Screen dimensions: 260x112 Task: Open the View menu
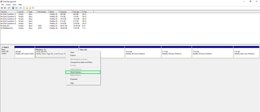click(14, 5)
